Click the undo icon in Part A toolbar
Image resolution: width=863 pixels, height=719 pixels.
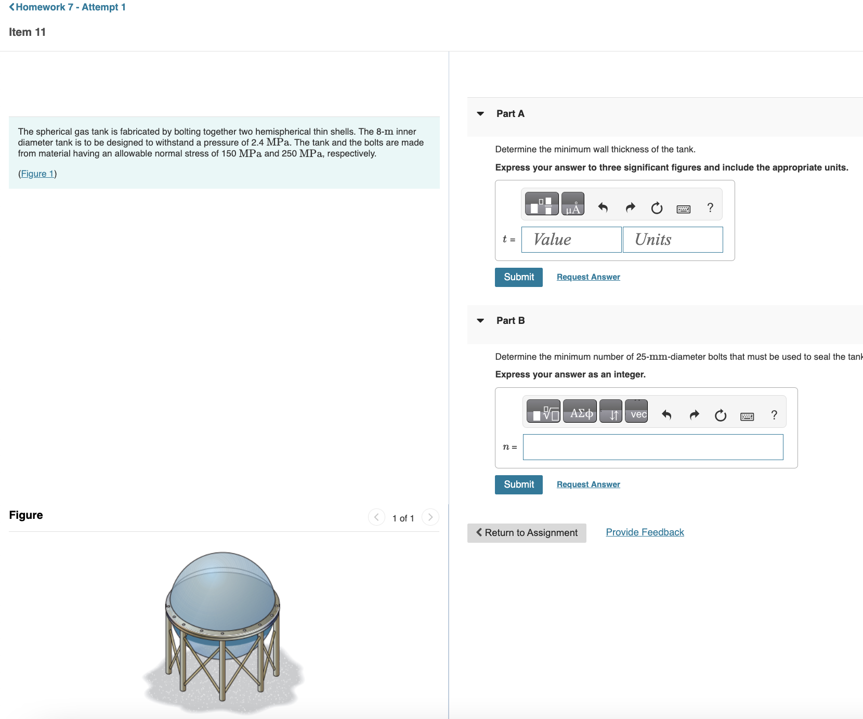(603, 207)
